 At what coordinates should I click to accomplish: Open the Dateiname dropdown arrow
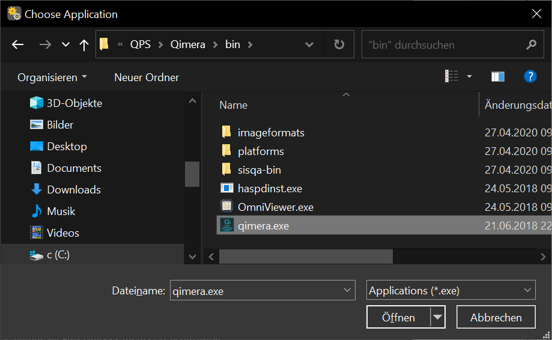point(347,290)
